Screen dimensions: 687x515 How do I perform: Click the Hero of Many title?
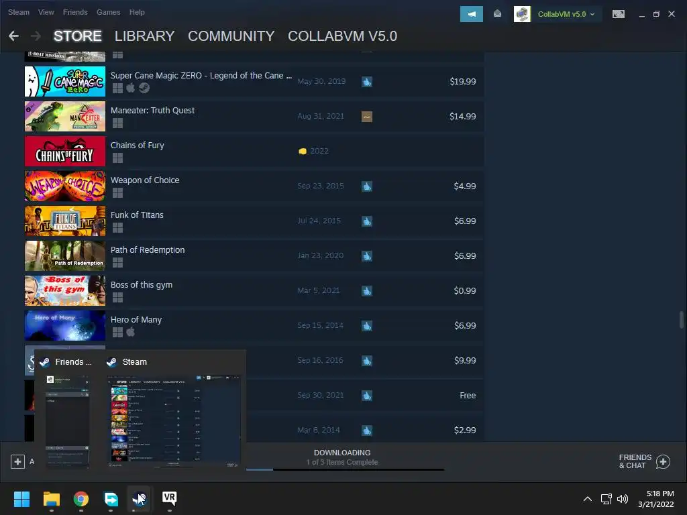pos(136,320)
